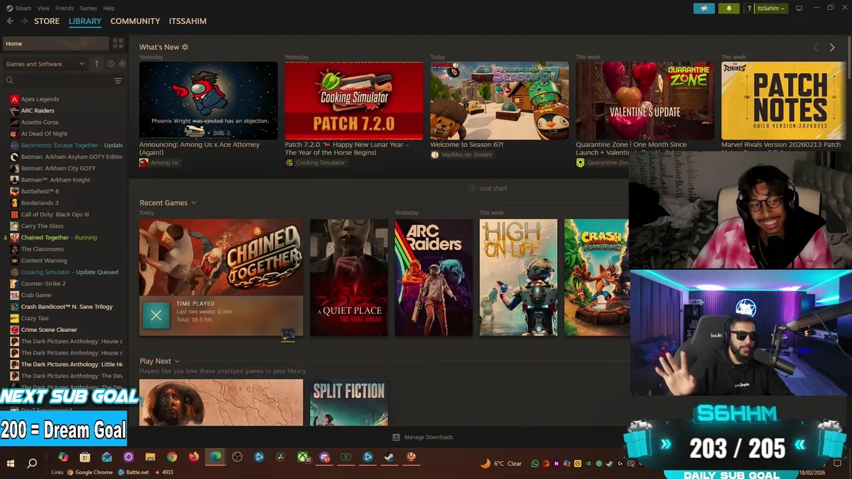Open Xbox app taskbar icon
The image size is (852, 479).
[x=304, y=457]
